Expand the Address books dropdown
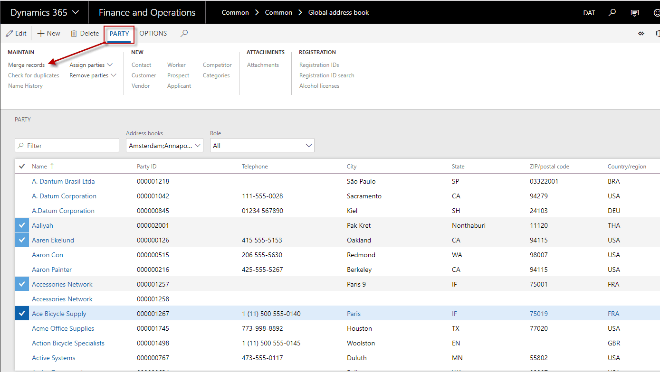The height and width of the screenshot is (372, 660). click(x=164, y=146)
